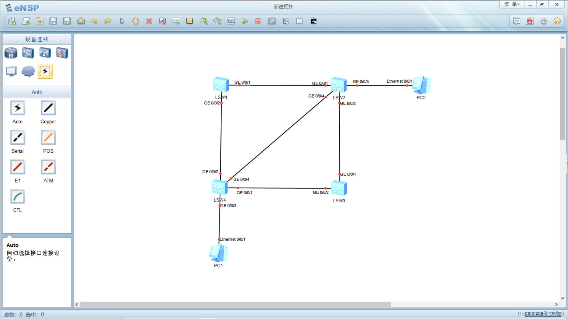This screenshot has width=568, height=319.
Task: Start devices with green play button
Action: (x=244, y=21)
